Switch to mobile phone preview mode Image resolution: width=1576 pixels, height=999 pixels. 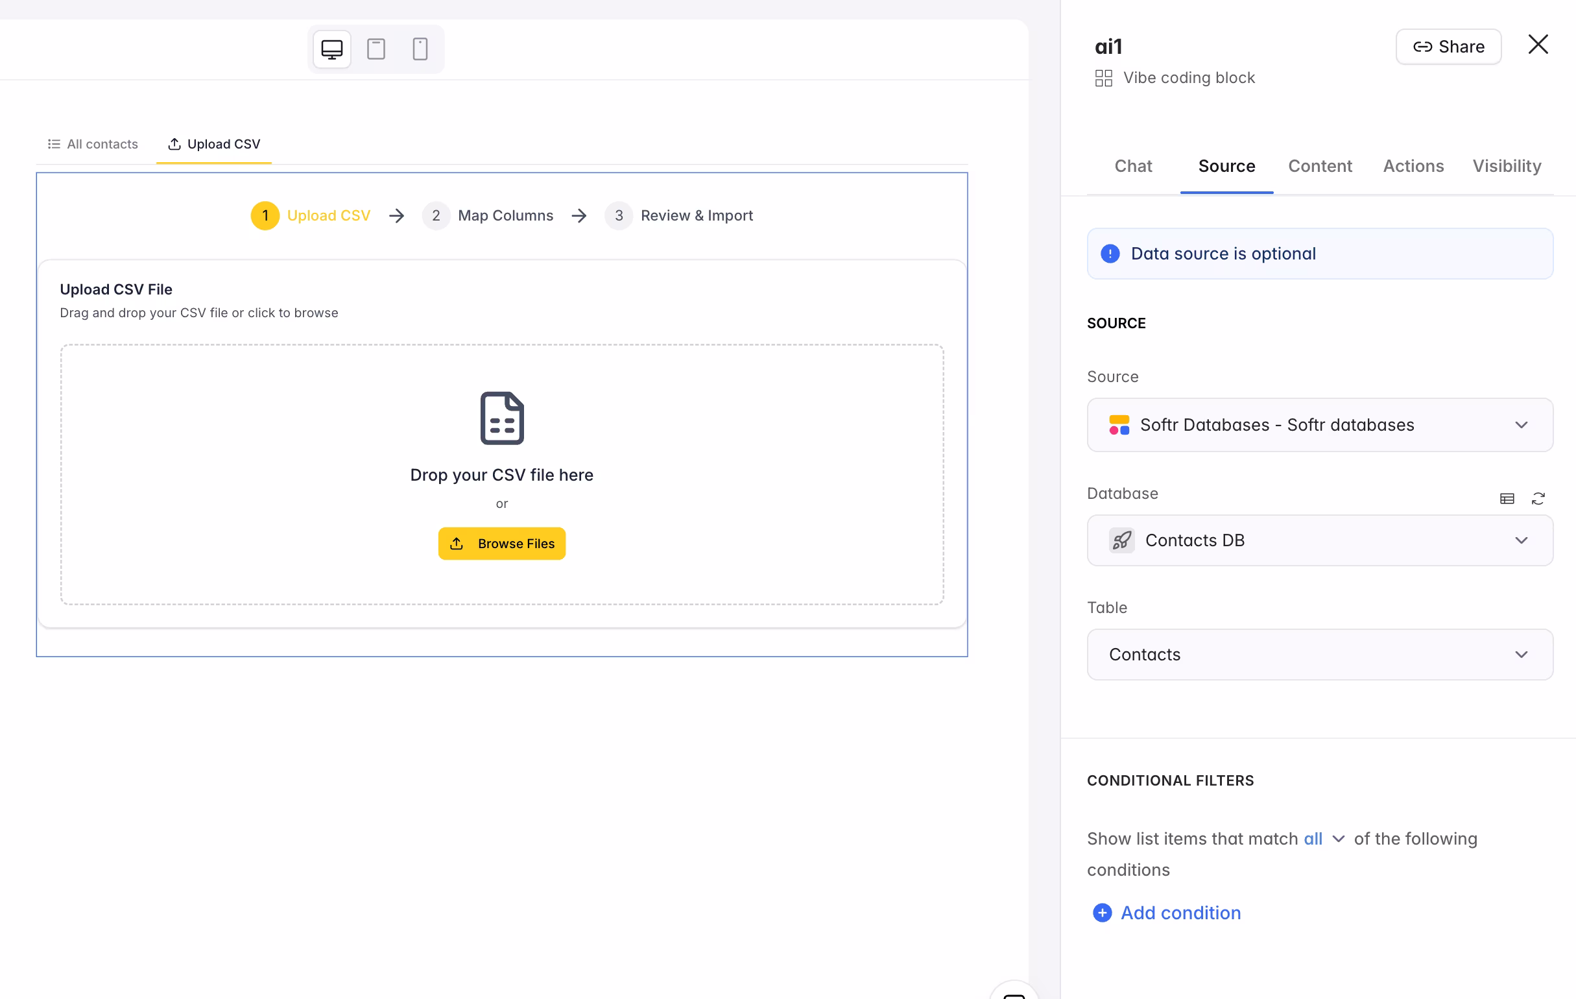(x=420, y=49)
